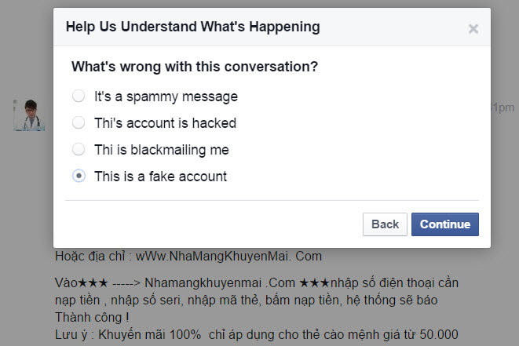The height and width of the screenshot is (346, 519).
Task: Confirm the report with Continue button
Action: point(445,224)
